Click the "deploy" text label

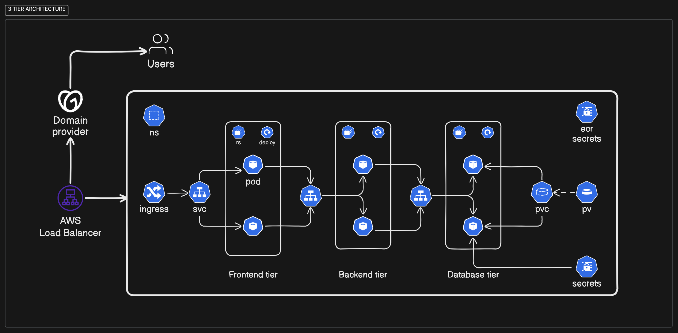267,143
